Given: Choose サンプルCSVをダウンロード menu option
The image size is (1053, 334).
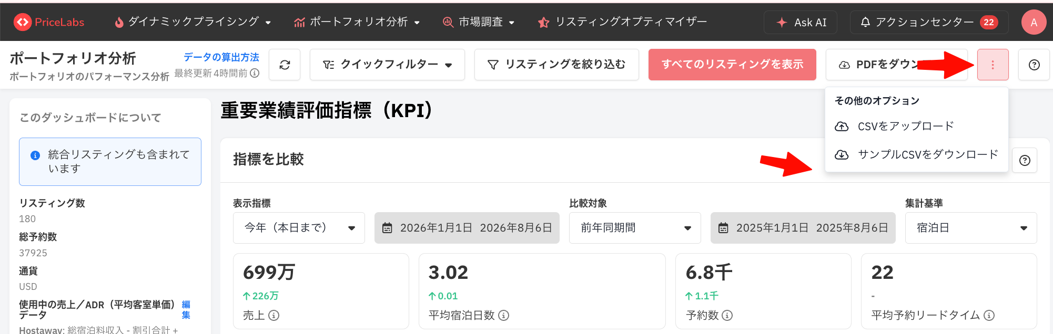Looking at the screenshot, I should point(916,154).
